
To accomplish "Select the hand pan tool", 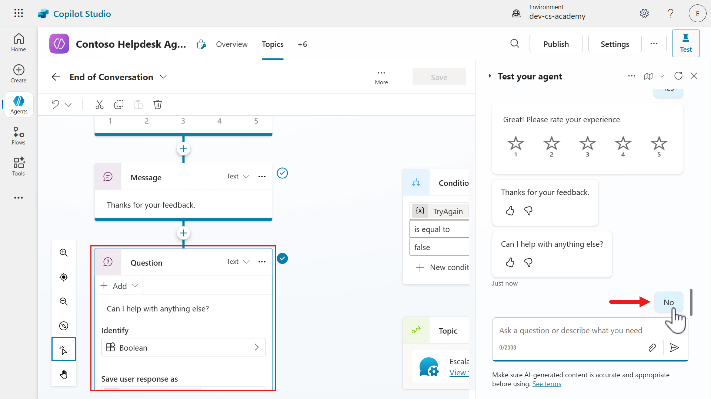I will click(x=64, y=374).
